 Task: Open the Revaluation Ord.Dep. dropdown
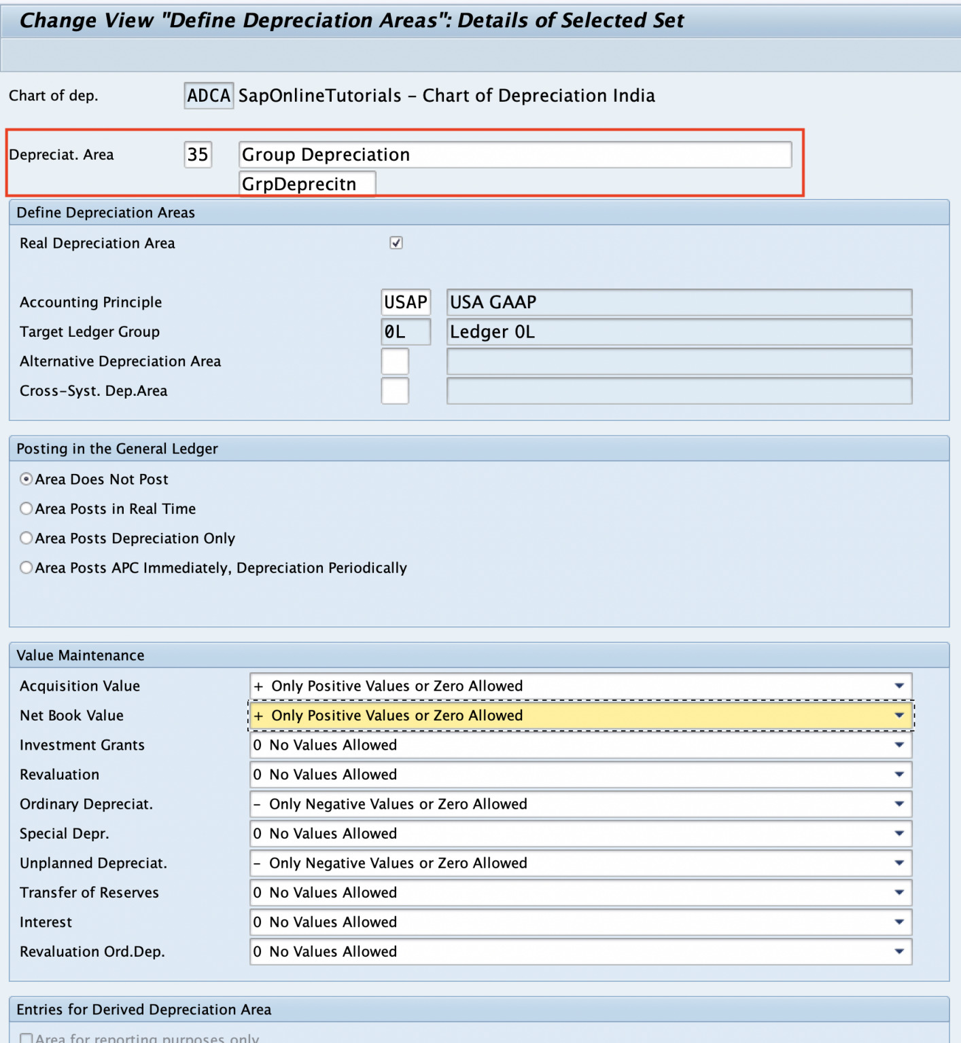580,952
